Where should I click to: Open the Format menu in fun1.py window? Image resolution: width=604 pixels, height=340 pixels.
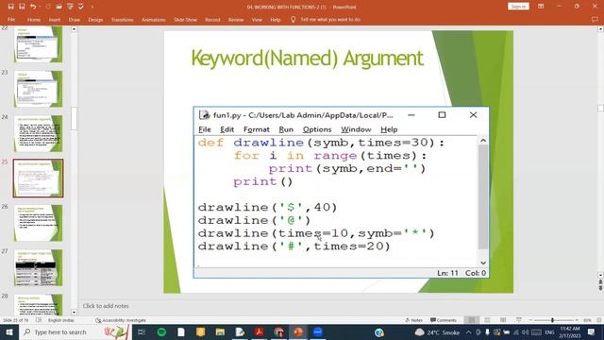coord(256,129)
